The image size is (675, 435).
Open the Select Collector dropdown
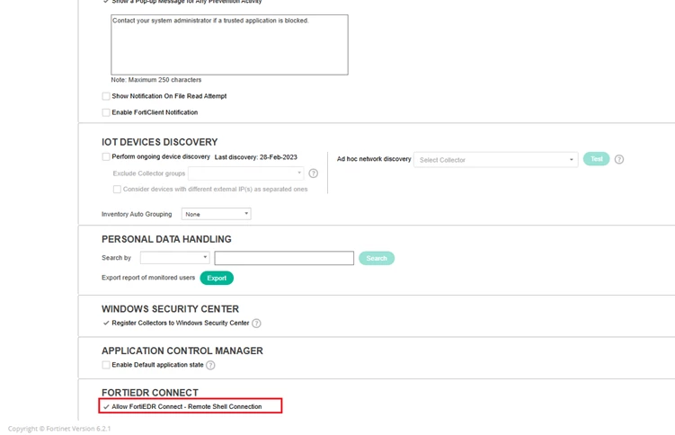tap(495, 160)
